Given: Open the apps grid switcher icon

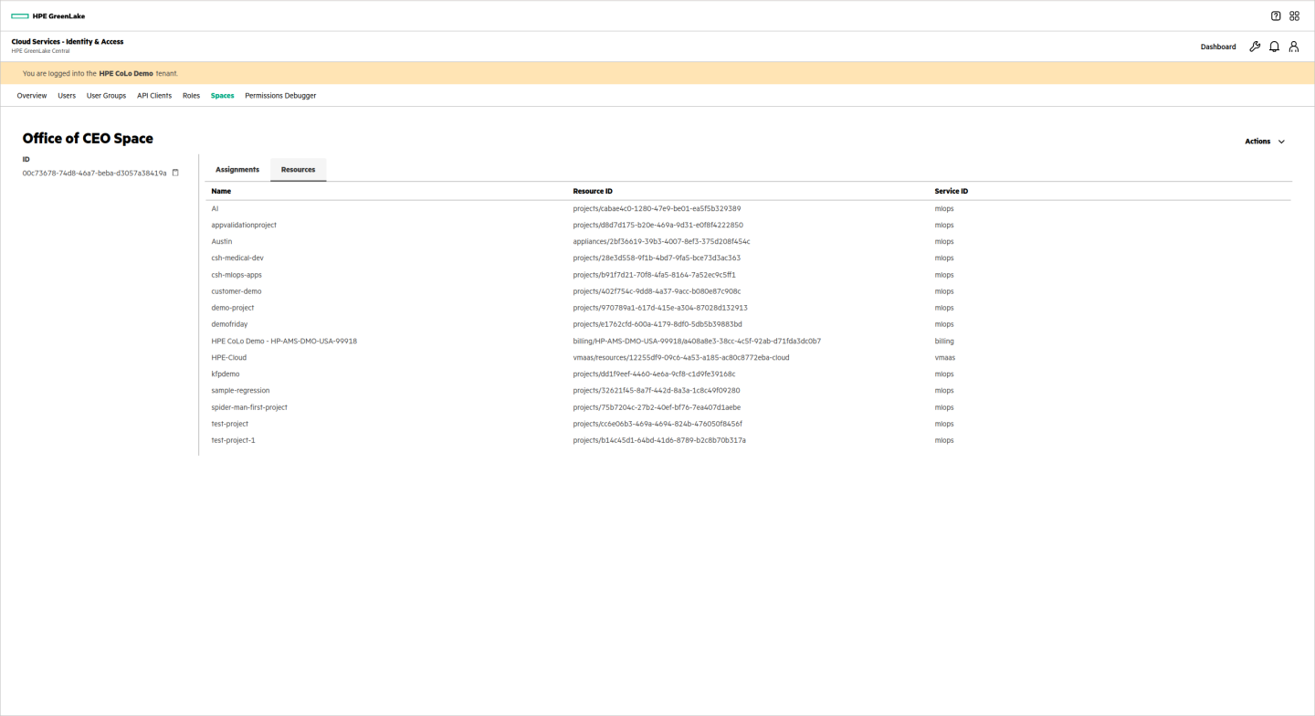Looking at the screenshot, I should click(x=1294, y=16).
